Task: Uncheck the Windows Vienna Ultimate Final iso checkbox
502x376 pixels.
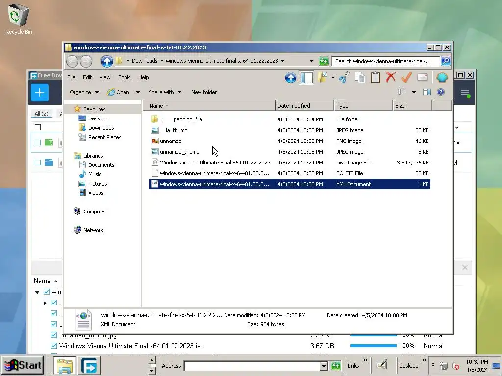Action: click(54, 346)
